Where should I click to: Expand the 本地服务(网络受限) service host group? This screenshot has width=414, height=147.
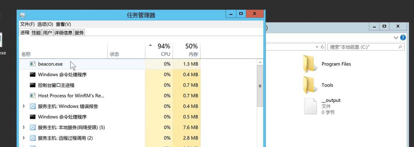point(24,127)
